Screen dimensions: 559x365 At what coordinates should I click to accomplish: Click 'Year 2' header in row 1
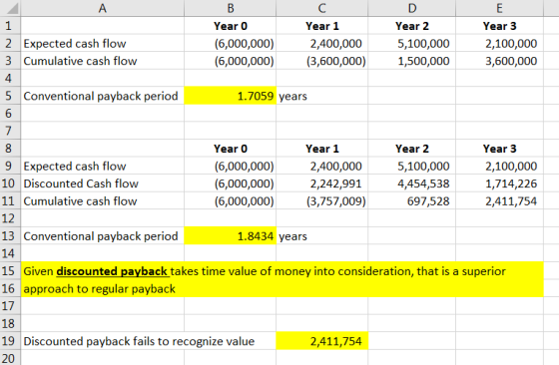(411, 26)
